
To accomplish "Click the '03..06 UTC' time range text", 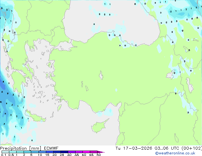I will tap(167, 148).
